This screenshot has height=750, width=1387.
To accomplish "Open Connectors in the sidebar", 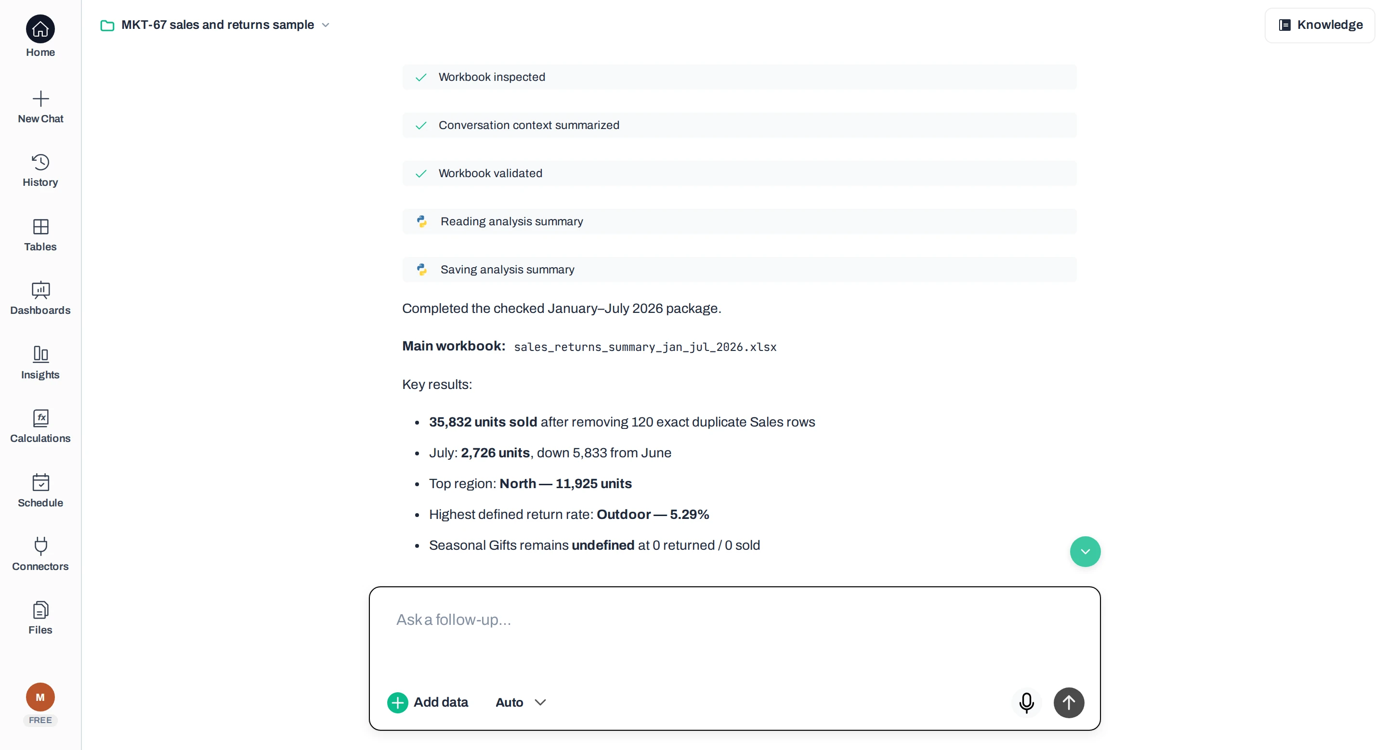I will point(40,555).
